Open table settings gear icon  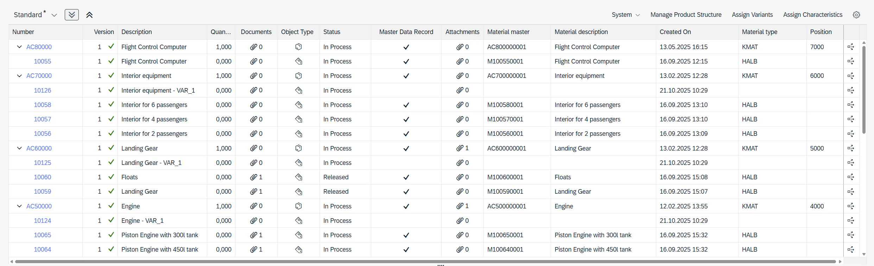[856, 15]
